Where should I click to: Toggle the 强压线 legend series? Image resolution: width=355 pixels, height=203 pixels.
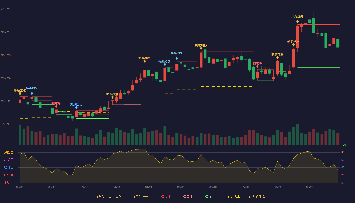[x=164, y=197]
